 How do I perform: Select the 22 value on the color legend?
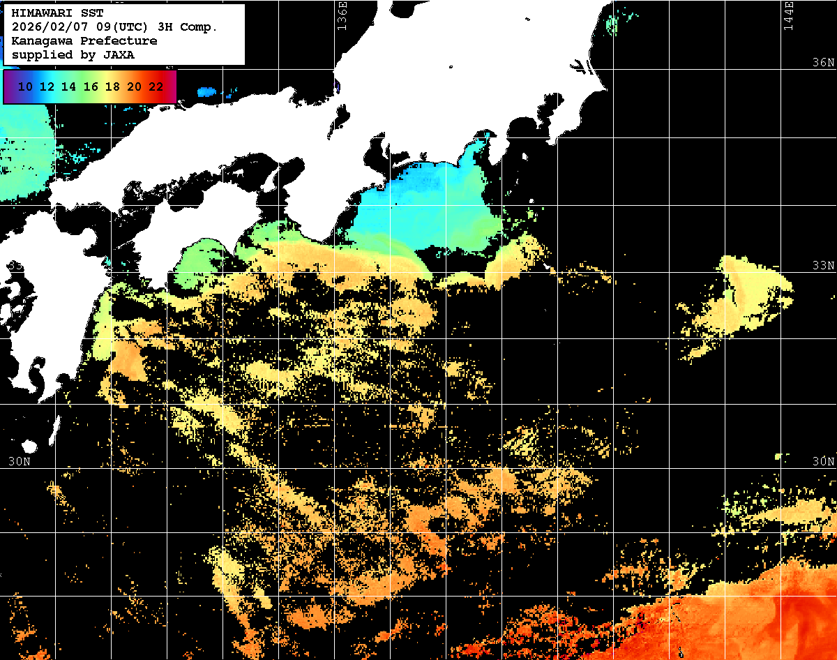pyautogui.click(x=156, y=87)
